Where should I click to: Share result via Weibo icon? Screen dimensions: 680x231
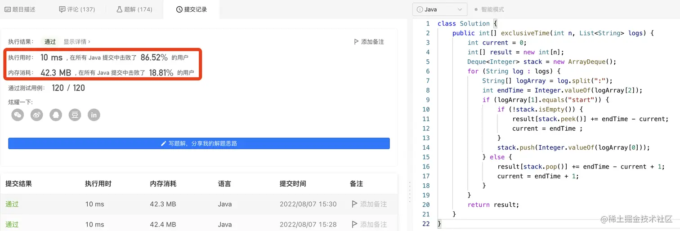pyautogui.click(x=37, y=115)
